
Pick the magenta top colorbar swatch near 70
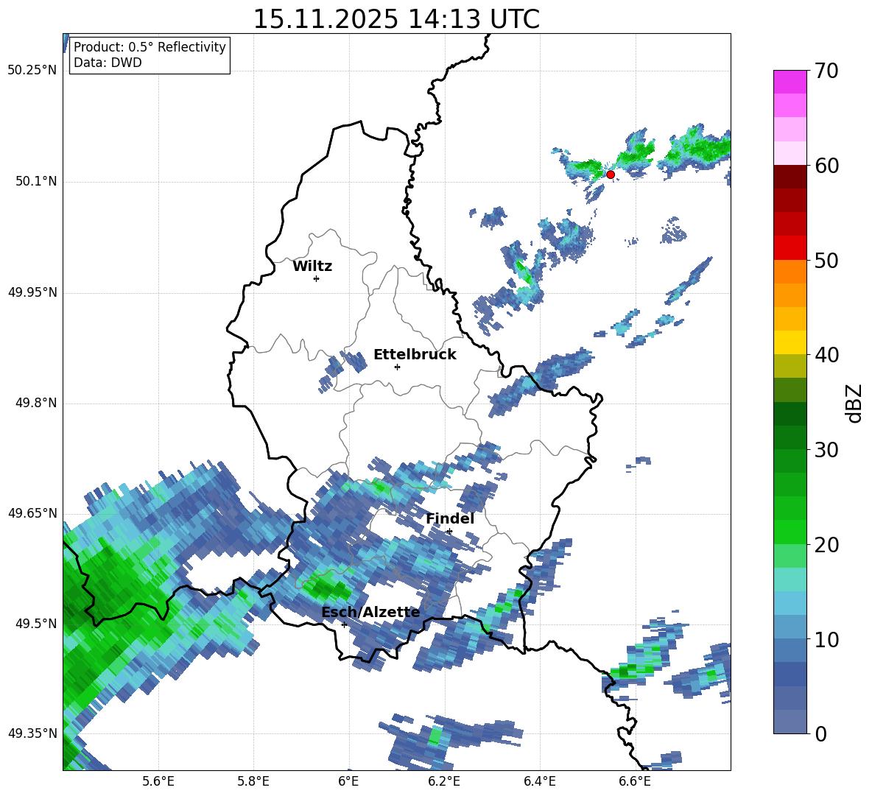pyautogui.click(x=790, y=82)
